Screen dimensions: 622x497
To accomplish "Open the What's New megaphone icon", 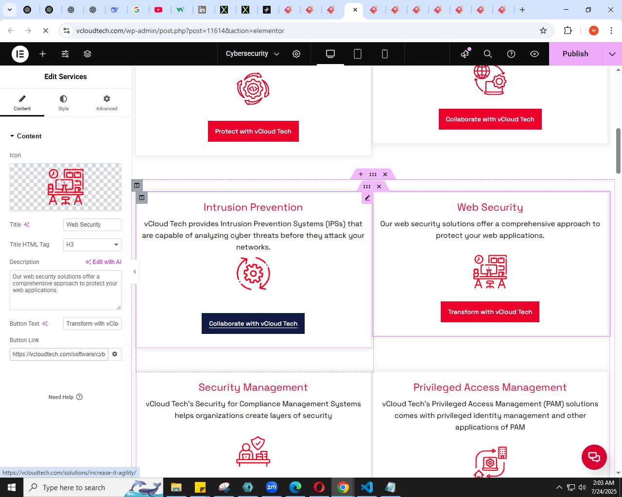I will click(x=466, y=54).
